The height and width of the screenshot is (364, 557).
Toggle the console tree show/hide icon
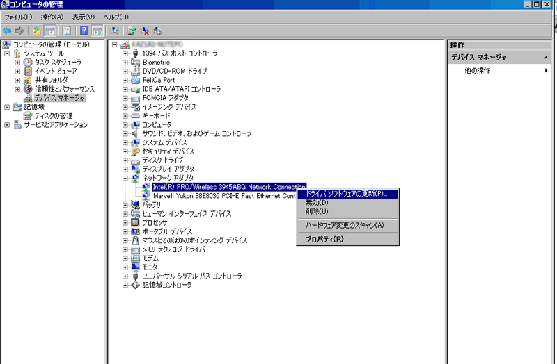point(49,31)
